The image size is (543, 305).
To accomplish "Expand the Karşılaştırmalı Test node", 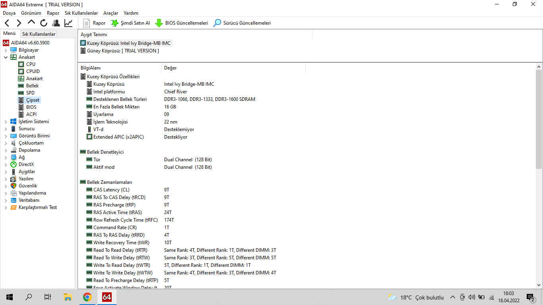I will coord(6,207).
